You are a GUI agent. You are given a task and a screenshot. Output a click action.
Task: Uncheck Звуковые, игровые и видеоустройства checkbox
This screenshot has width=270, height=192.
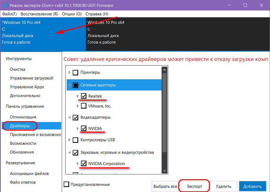click(x=75, y=153)
